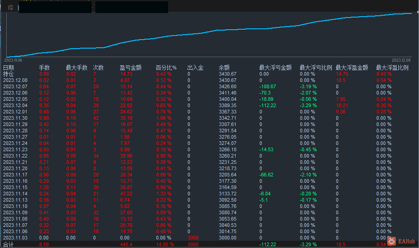Viewport: 419px width, 248px height.
Task: Select the 2023.12.06 date row
Action: point(15,93)
